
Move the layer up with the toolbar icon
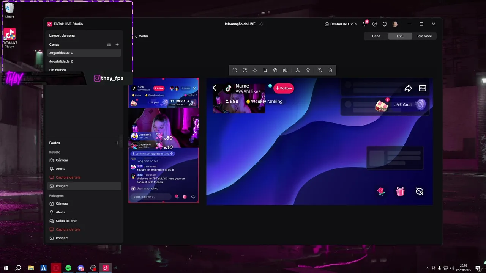(298, 70)
